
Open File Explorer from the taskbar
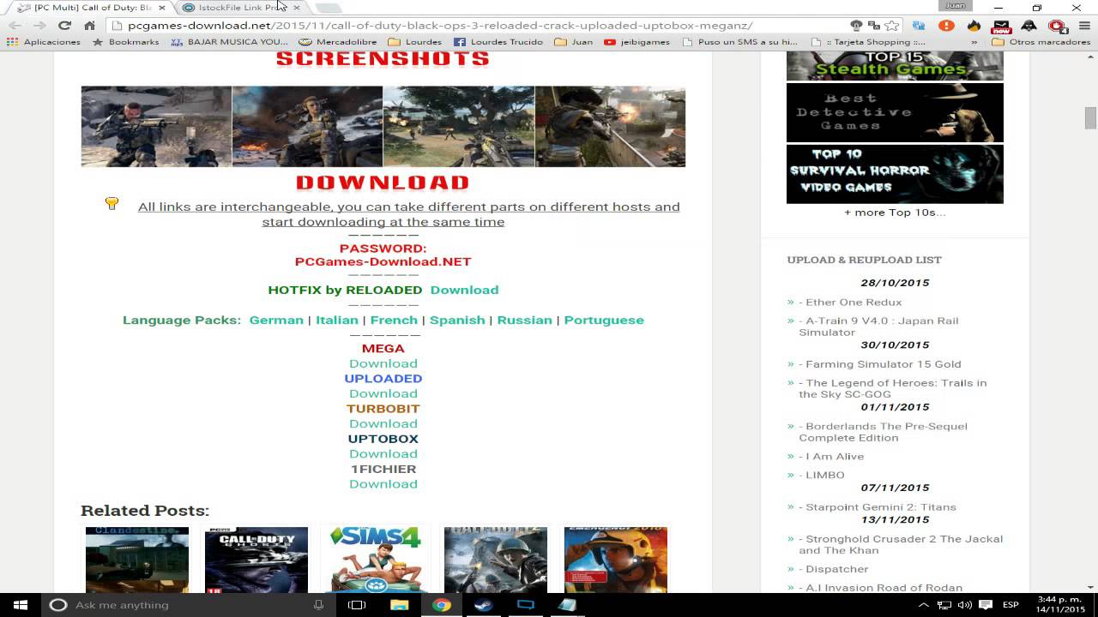pyautogui.click(x=399, y=605)
